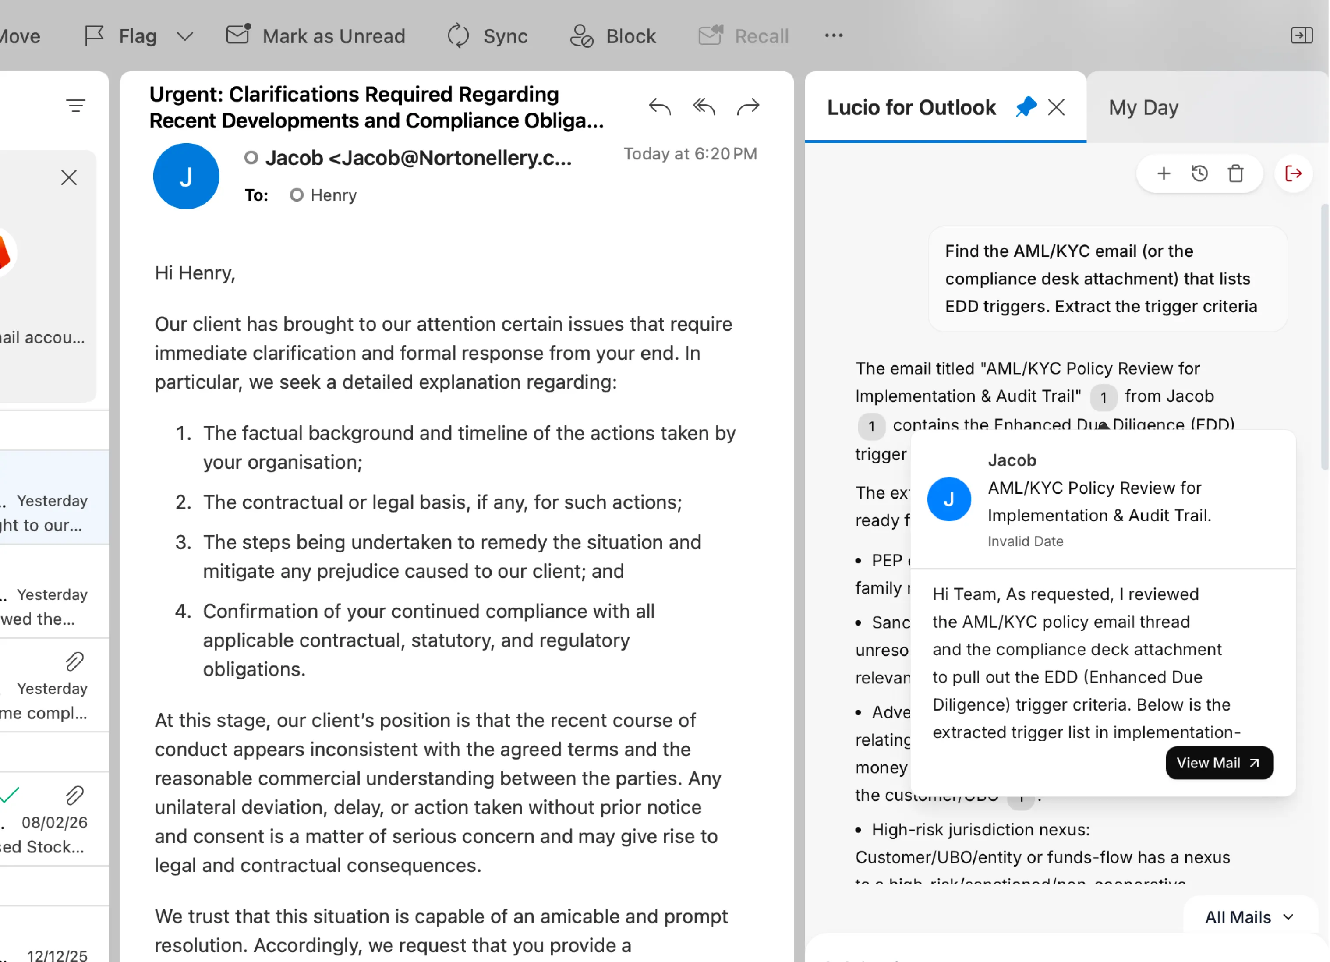Click Jacob's sender presence indicator

[x=251, y=158]
